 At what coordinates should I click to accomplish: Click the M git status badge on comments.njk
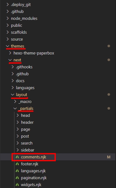(109, 157)
